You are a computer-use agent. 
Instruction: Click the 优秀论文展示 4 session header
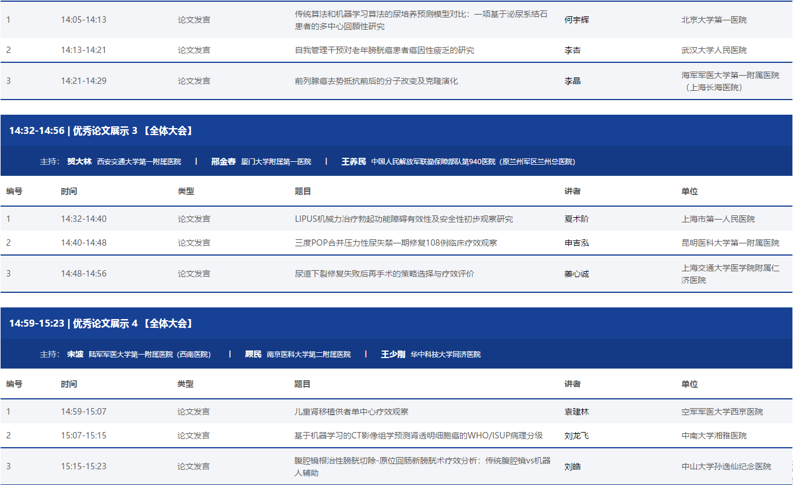click(x=101, y=323)
